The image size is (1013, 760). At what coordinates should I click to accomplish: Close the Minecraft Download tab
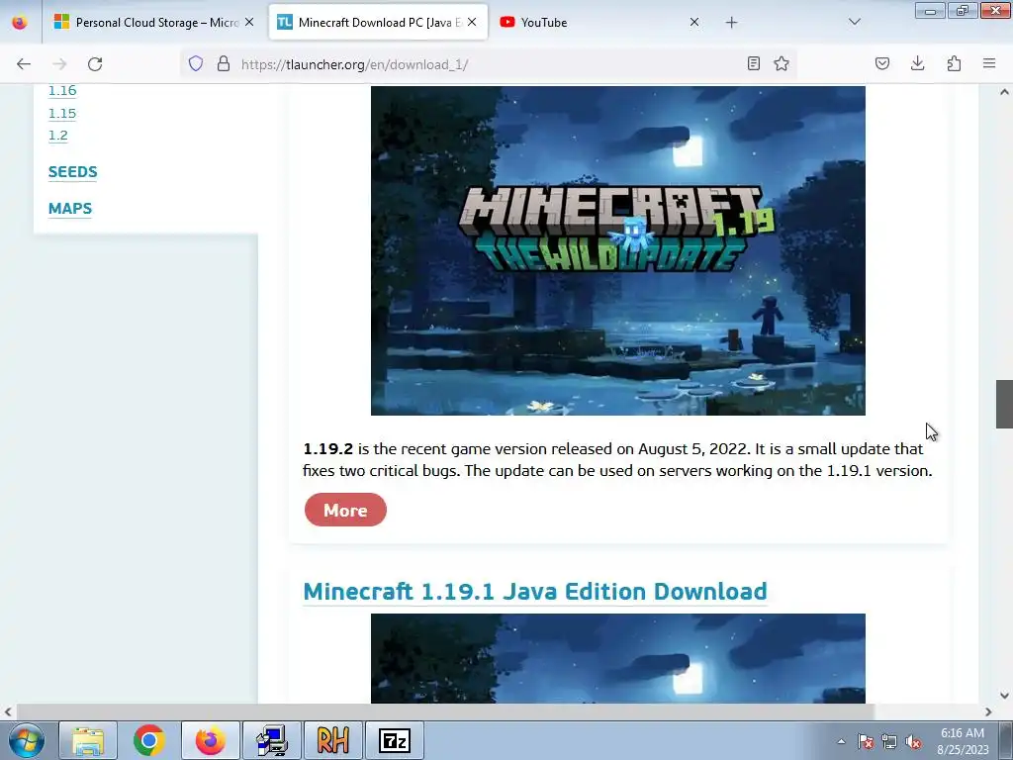pos(472,22)
